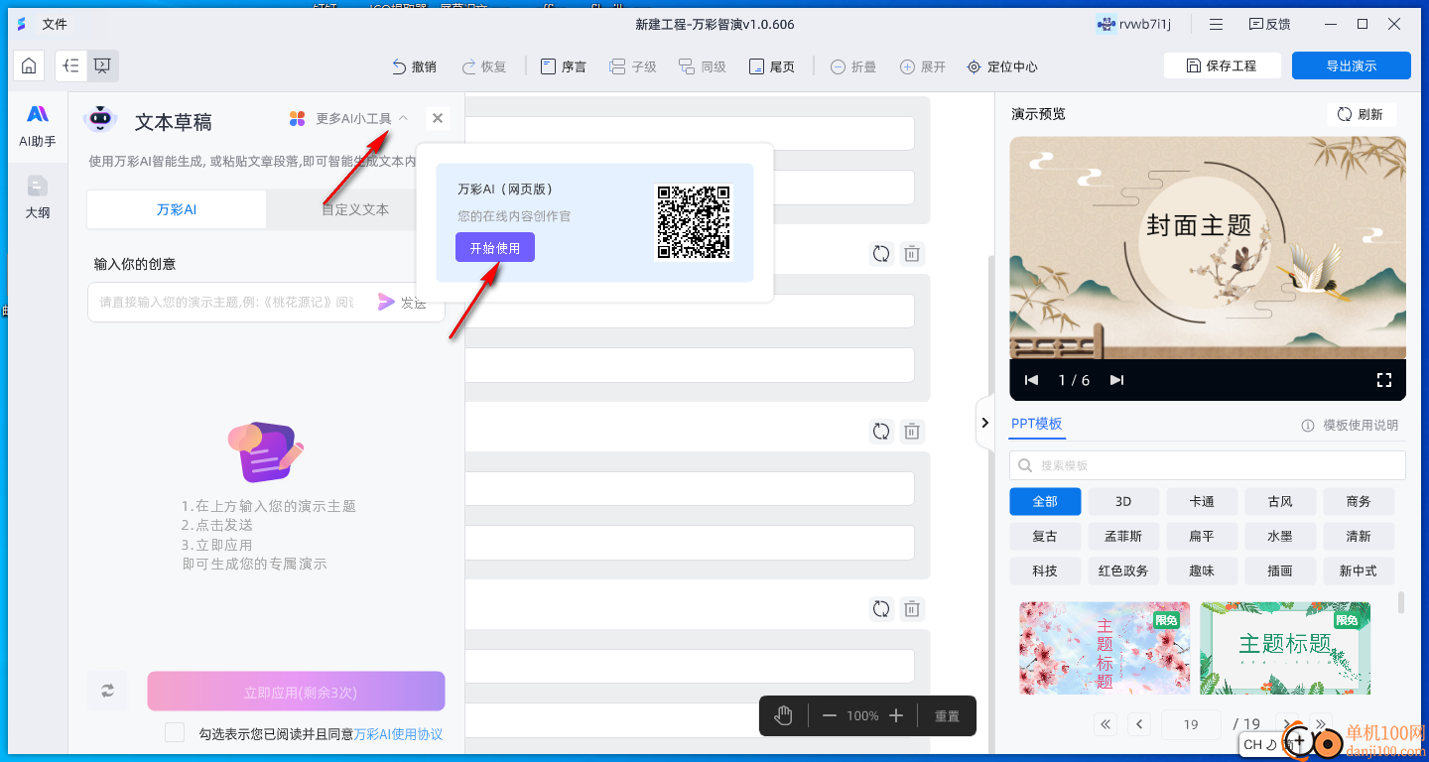Add a 子级 child node
This screenshot has height=762, width=1429.
pyautogui.click(x=634, y=66)
